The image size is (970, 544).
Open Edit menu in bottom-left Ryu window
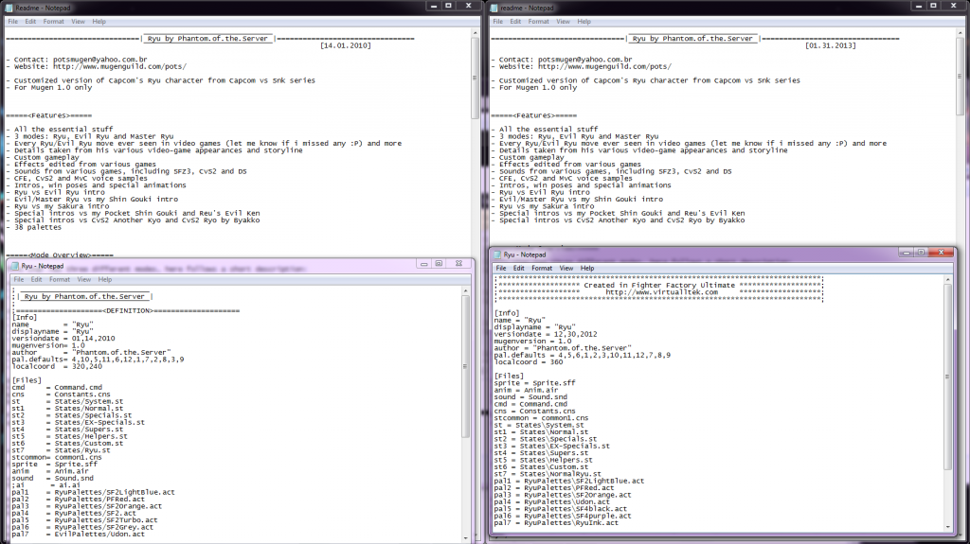37,279
